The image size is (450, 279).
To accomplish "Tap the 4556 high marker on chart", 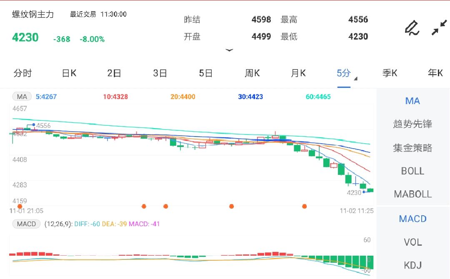I will [43, 126].
